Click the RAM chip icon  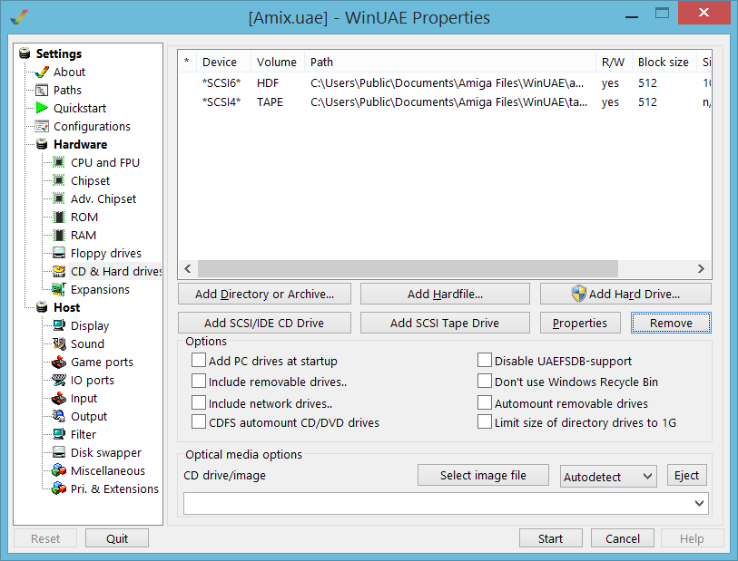pyautogui.click(x=59, y=235)
